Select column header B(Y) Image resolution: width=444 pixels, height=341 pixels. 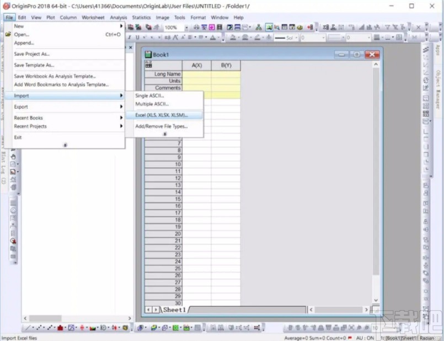(x=226, y=65)
